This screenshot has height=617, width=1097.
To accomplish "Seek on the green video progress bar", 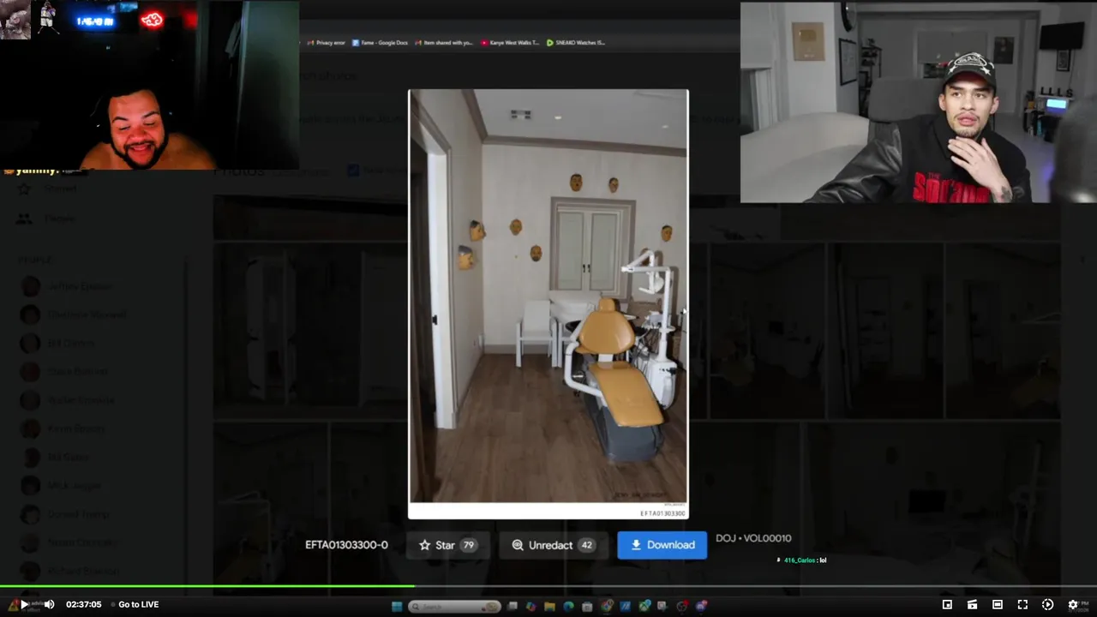I will 207,587.
